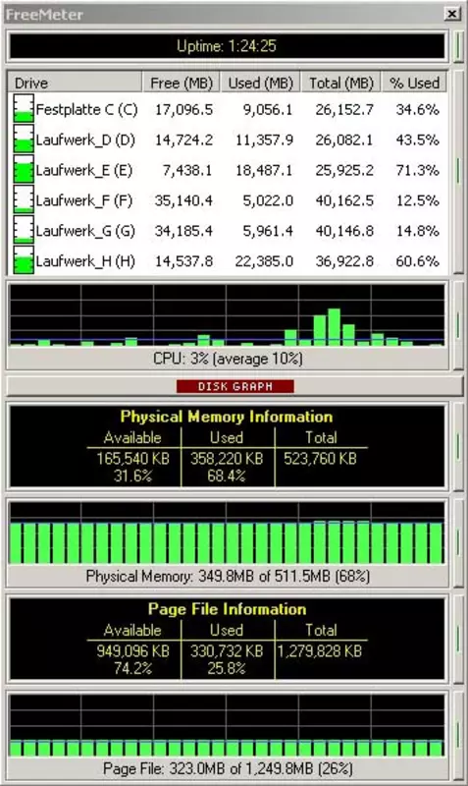Sort by the Free (MB) column header

pos(182,83)
